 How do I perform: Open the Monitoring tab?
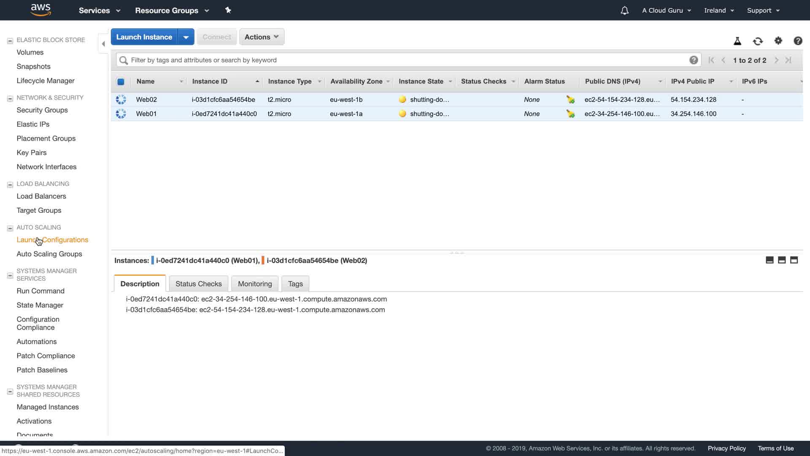click(255, 284)
